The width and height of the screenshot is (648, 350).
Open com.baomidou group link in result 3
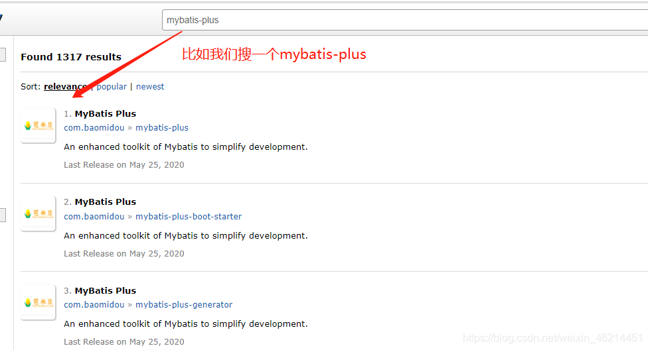94,305
